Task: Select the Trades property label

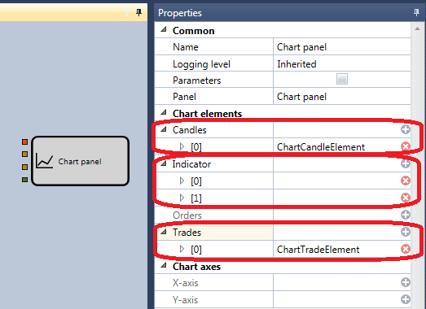Action: pyautogui.click(x=187, y=233)
